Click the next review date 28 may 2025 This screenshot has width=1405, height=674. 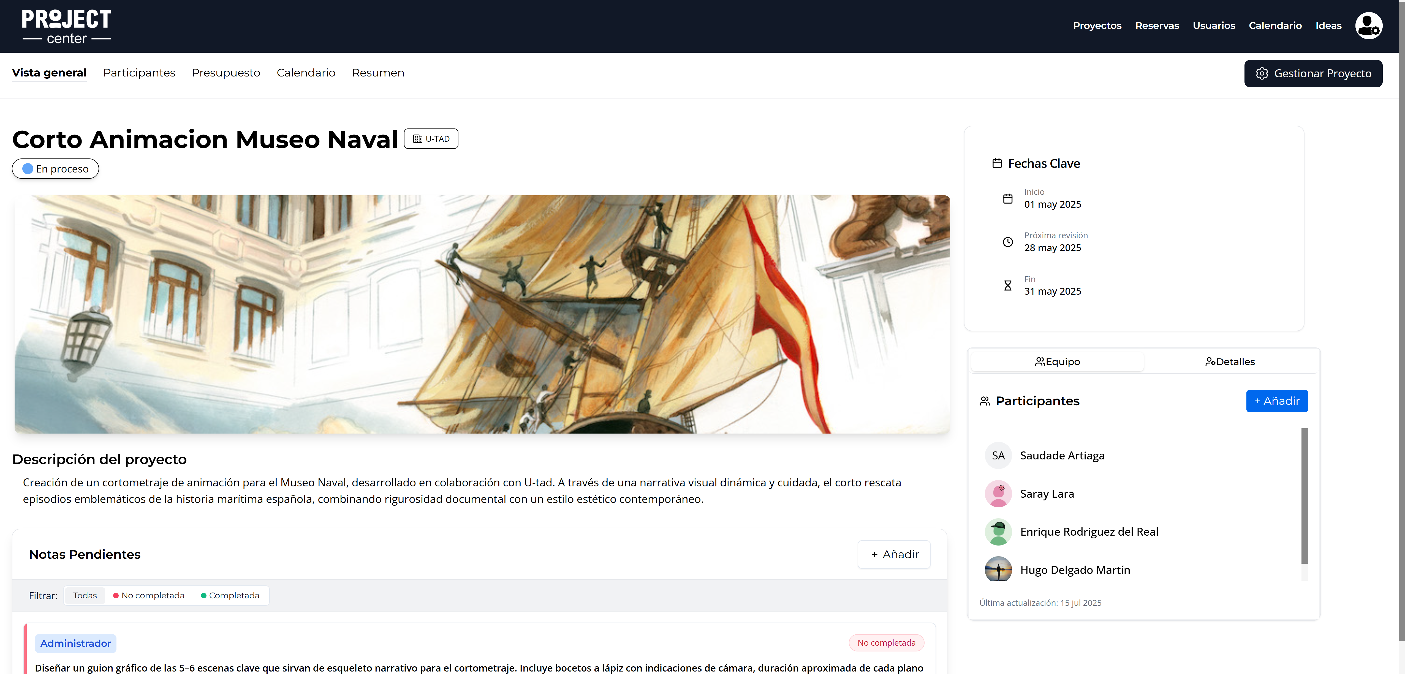point(1052,248)
